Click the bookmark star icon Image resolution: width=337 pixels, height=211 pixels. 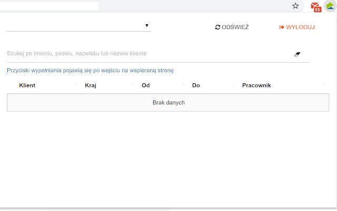tap(295, 6)
